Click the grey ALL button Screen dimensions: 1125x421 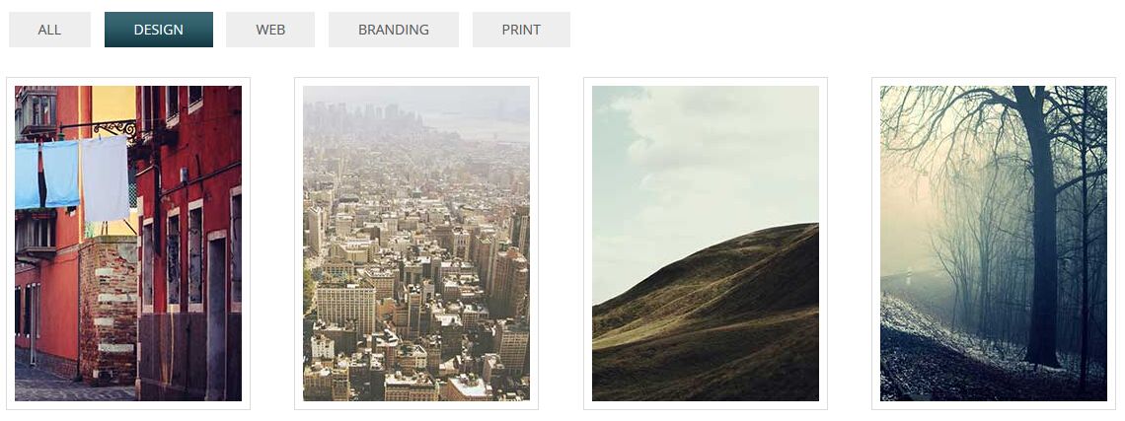pyautogui.click(x=49, y=30)
